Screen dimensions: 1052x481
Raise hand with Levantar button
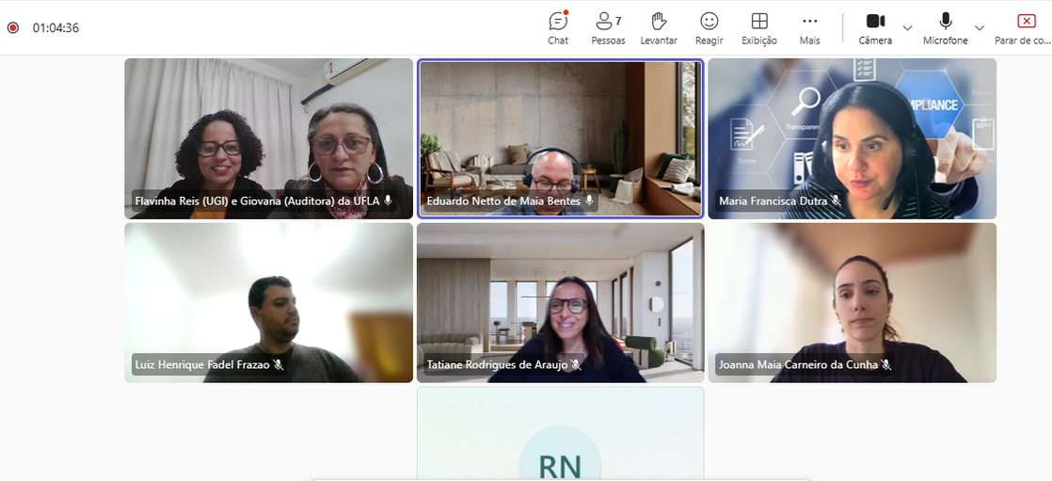click(659, 27)
